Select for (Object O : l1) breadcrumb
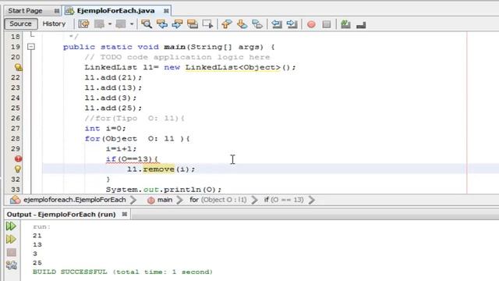499x281 pixels. (x=218, y=200)
